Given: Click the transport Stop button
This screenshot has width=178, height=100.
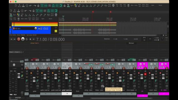Looking at the screenshot, I should pyautogui.click(x=30, y=39).
